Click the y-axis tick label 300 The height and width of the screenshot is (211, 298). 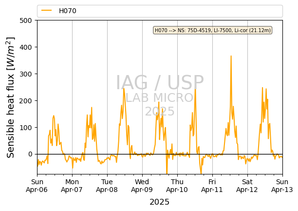tap(26, 74)
